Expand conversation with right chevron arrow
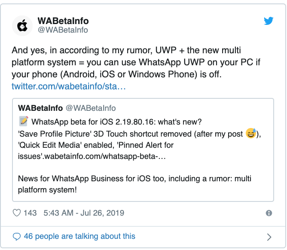This screenshot has width=287, height=250. [x=269, y=237]
